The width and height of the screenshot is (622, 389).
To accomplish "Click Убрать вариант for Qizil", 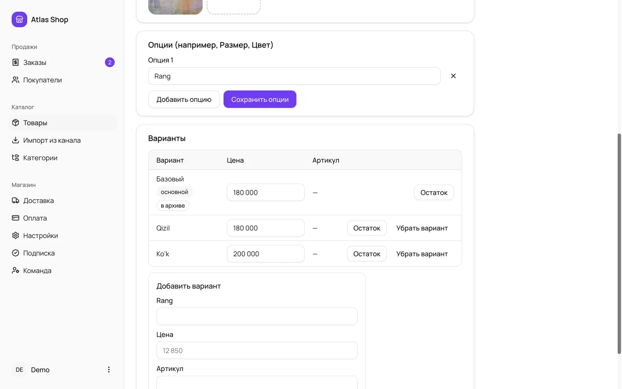I will click(422, 228).
